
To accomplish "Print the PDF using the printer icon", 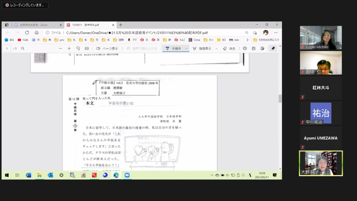I will (x=245, y=49).
